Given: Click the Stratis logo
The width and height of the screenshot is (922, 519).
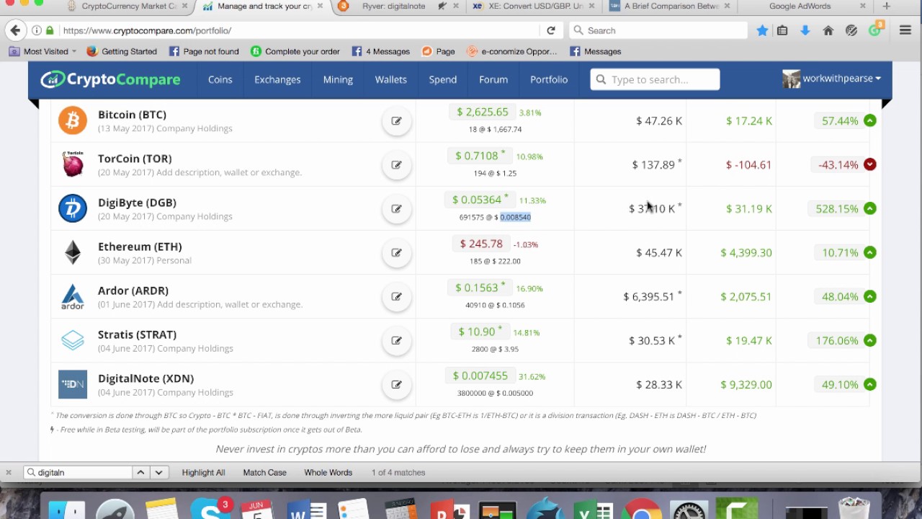Looking at the screenshot, I should pyautogui.click(x=73, y=340).
